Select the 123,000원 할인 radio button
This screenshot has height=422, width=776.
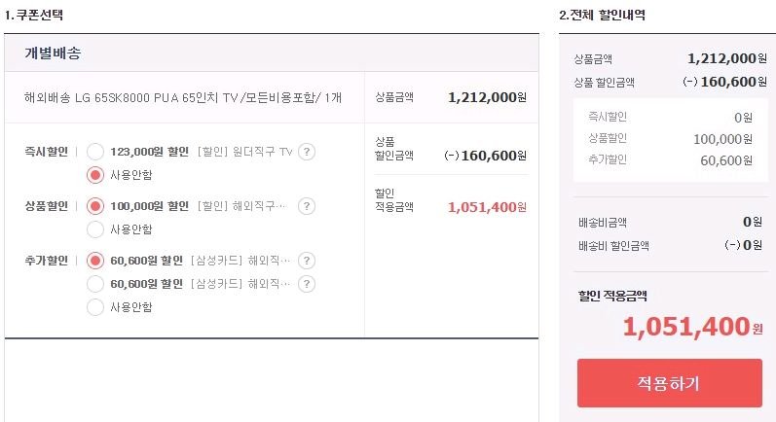click(x=95, y=152)
